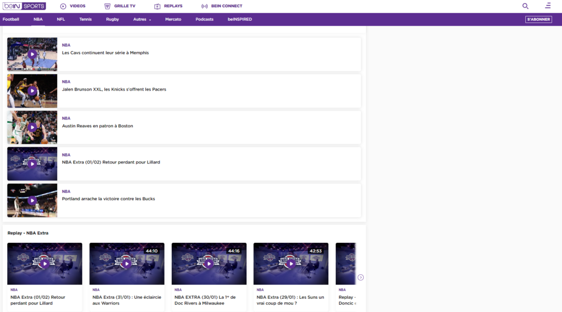The height and width of the screenshot is (312, 562).
Task: Play the Jalen Brunson XXL video
Action: (x=32, y=91)
